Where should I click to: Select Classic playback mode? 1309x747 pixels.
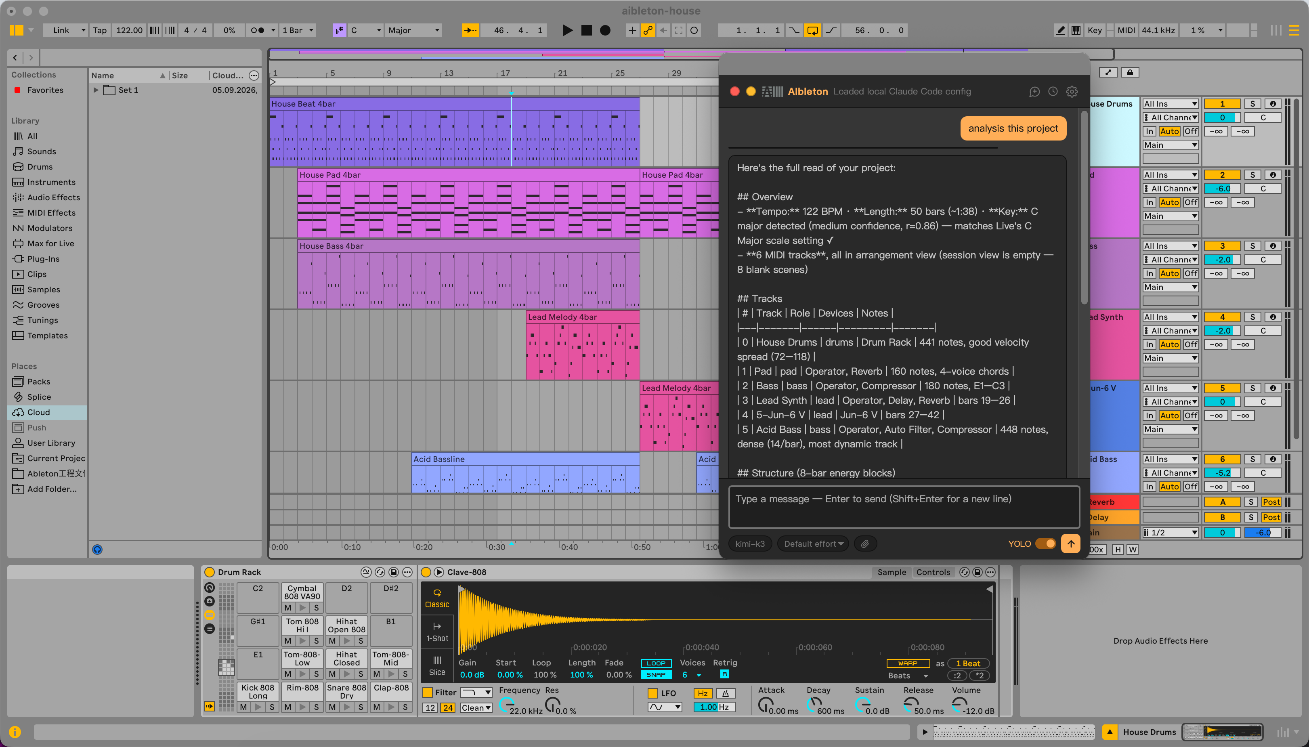pyautogui.click(x=436, y=598)
